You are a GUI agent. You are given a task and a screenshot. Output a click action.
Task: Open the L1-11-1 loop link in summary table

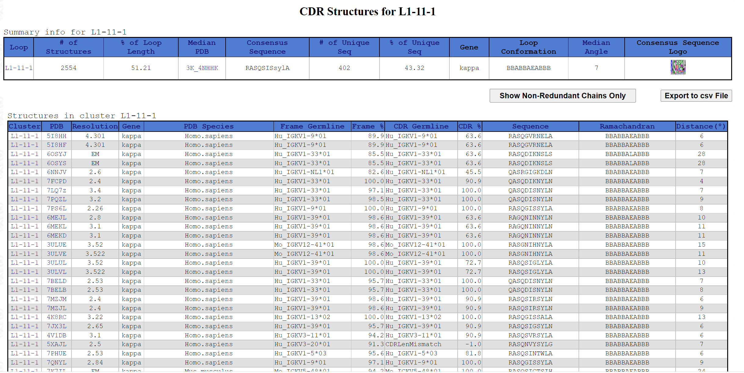point(19,68)
